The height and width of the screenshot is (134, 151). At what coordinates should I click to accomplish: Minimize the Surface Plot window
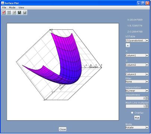click(x=139, y=3)
